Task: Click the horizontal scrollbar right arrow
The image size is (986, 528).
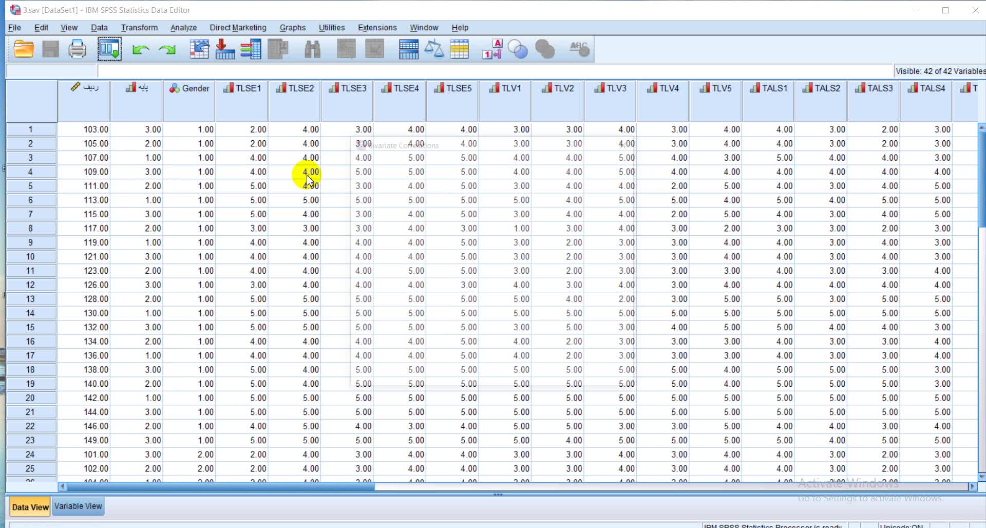Action: (x=972, y=486)
